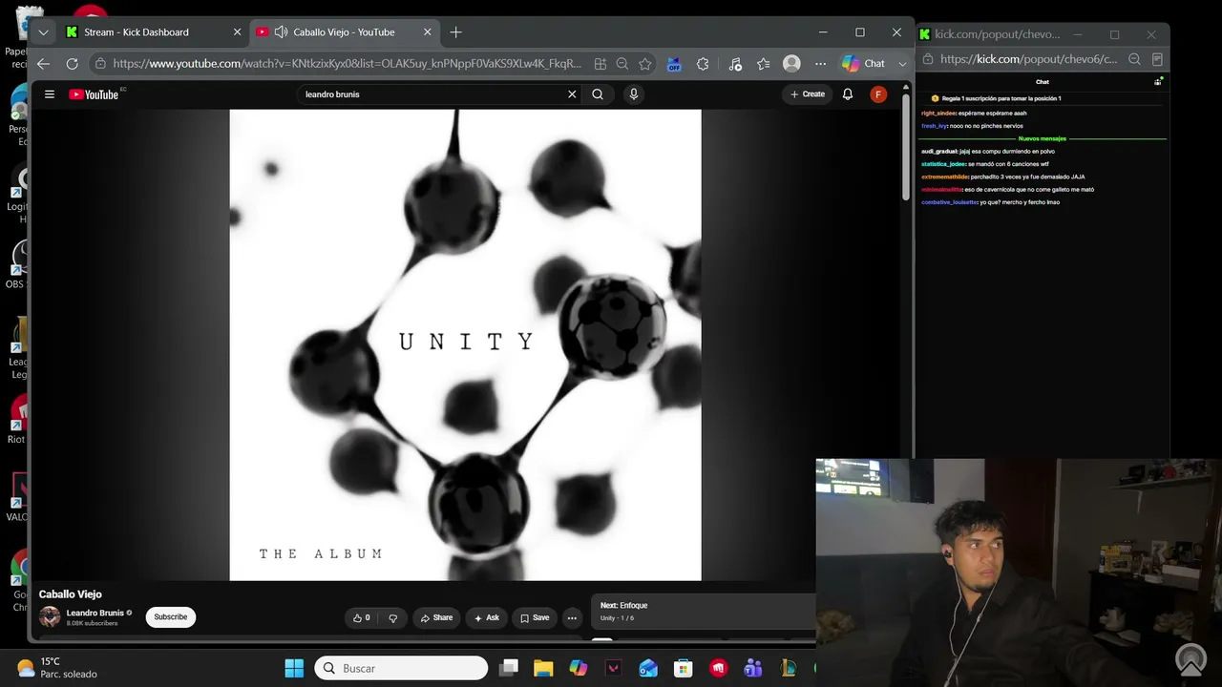
Task: Open the Edge tab actions dropdown
Action: 43,32
